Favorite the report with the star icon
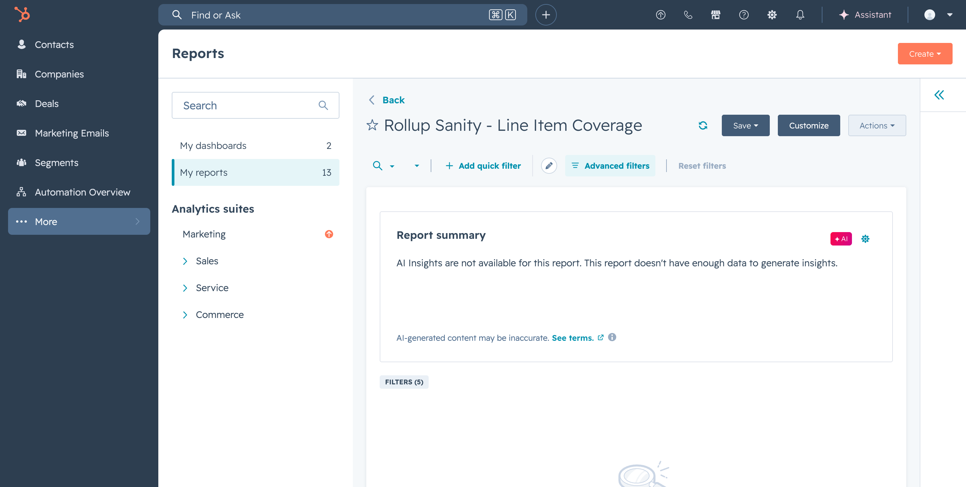The image size is (966, 487). point(372,125)
